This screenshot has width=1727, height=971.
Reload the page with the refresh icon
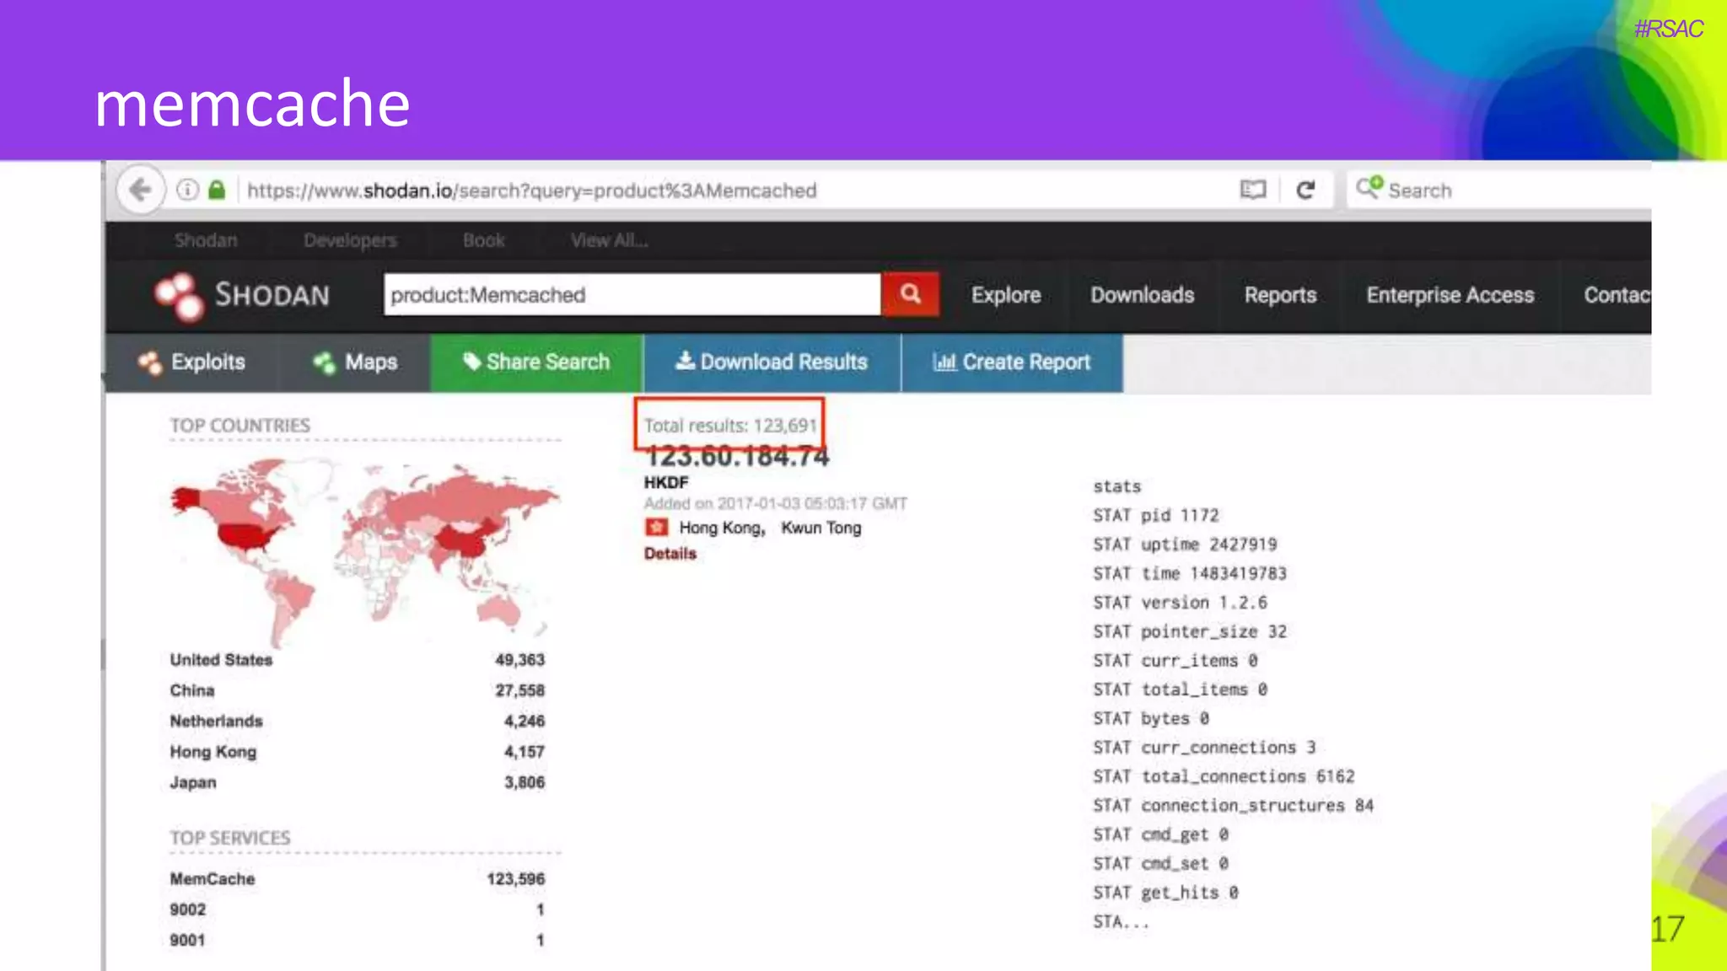(x=1305, y=190)
